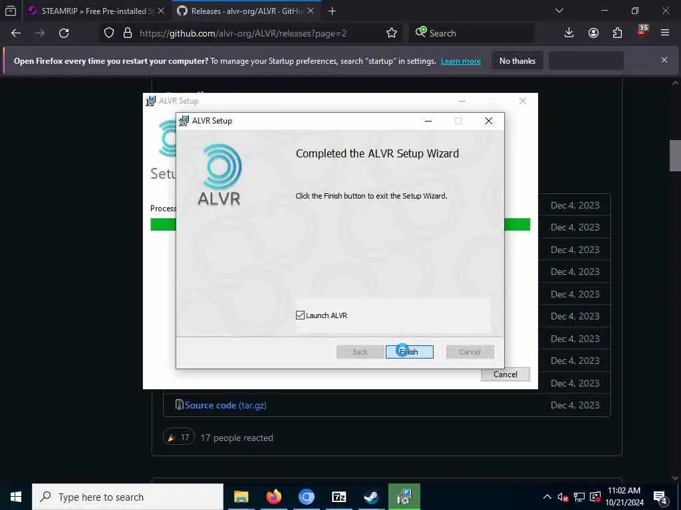Open File Explorer from the taskbar
The height and width of the screenshot is (510, 681).
pyautogui.click(x=241, y=497)
